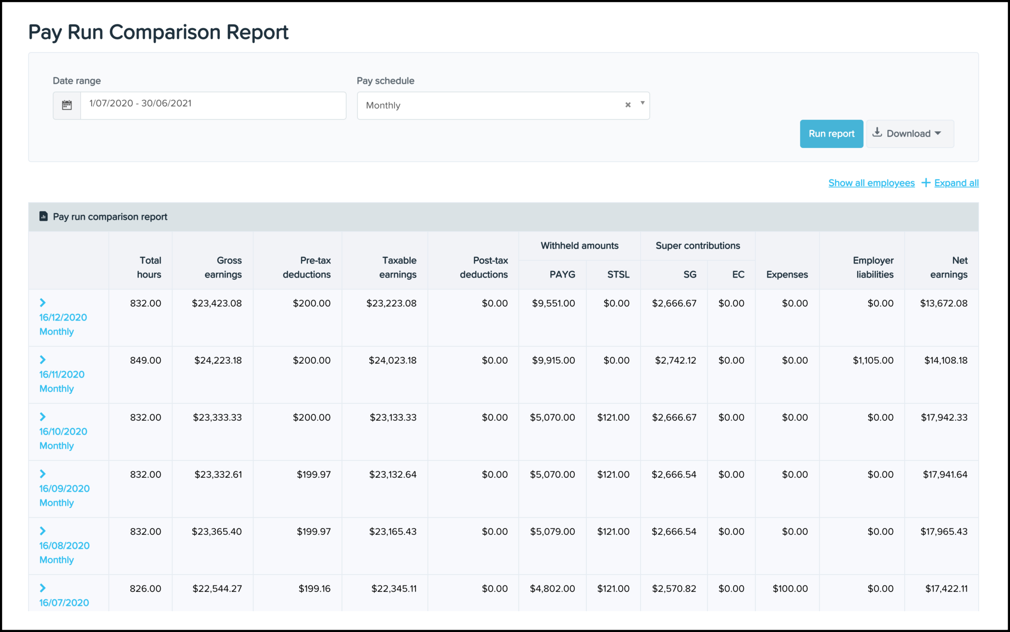Expand the 16/07/2020 pay run chevron
The width and height of the screenshot is (1010, 632).
43,588
